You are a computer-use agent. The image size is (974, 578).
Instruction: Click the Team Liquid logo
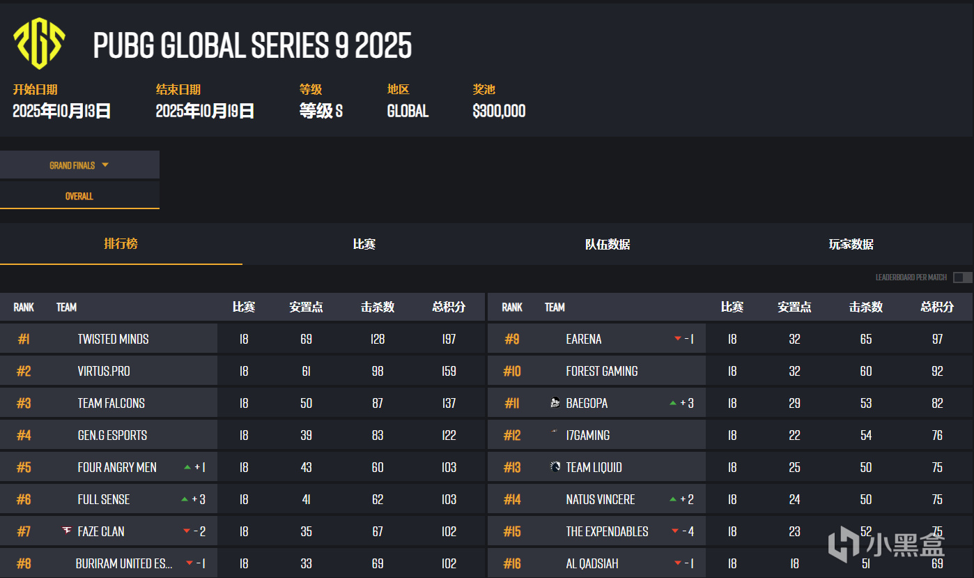click(555, 467)
